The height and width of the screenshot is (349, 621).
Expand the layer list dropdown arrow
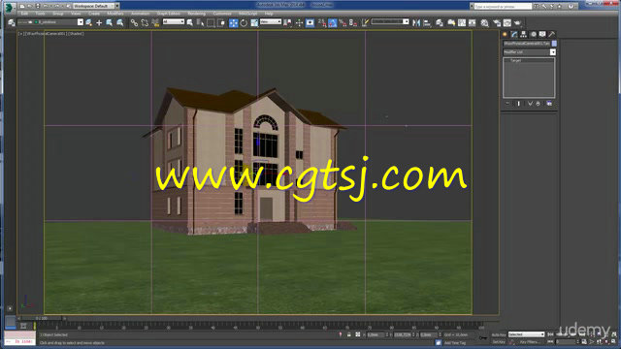tap(81, 22)
